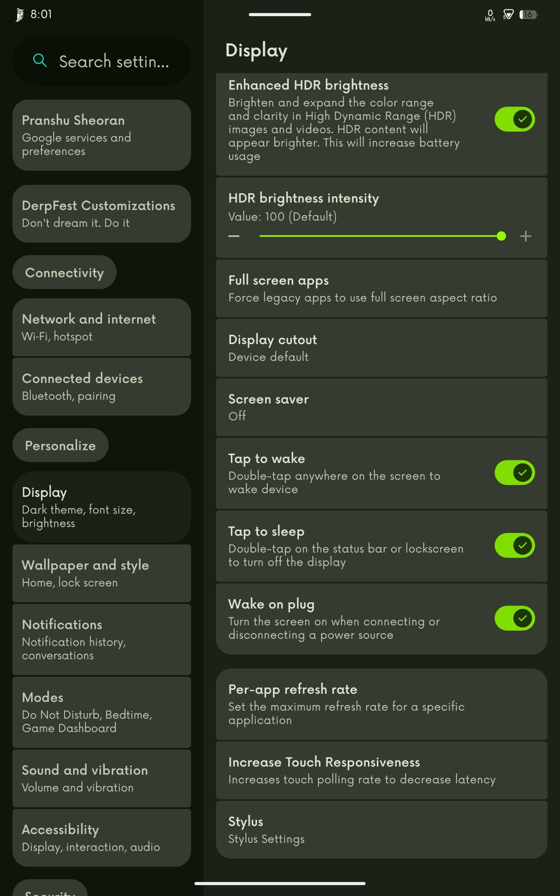560x896 pixels.
Task: Tap the Wi-Fi status icon
Action: click(x=508, y=14)
